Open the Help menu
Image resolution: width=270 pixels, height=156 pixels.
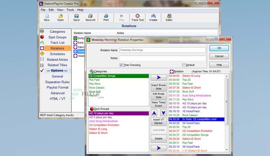[x=80, y=10]
